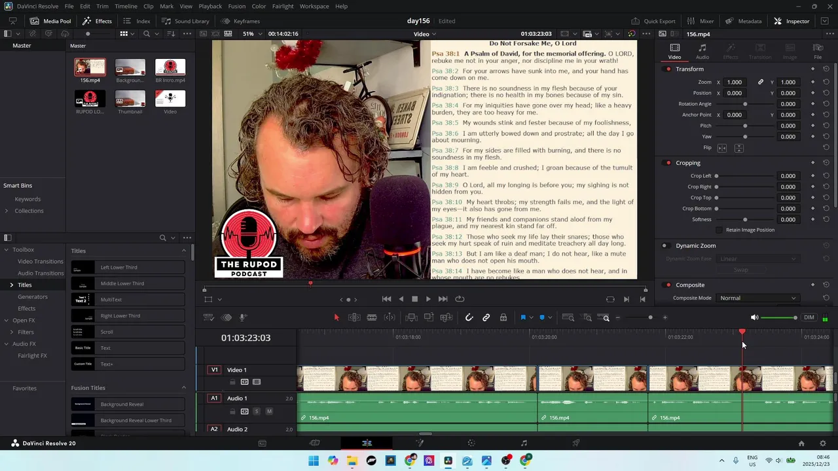Collapse the Titles effects category

point(183,251)
